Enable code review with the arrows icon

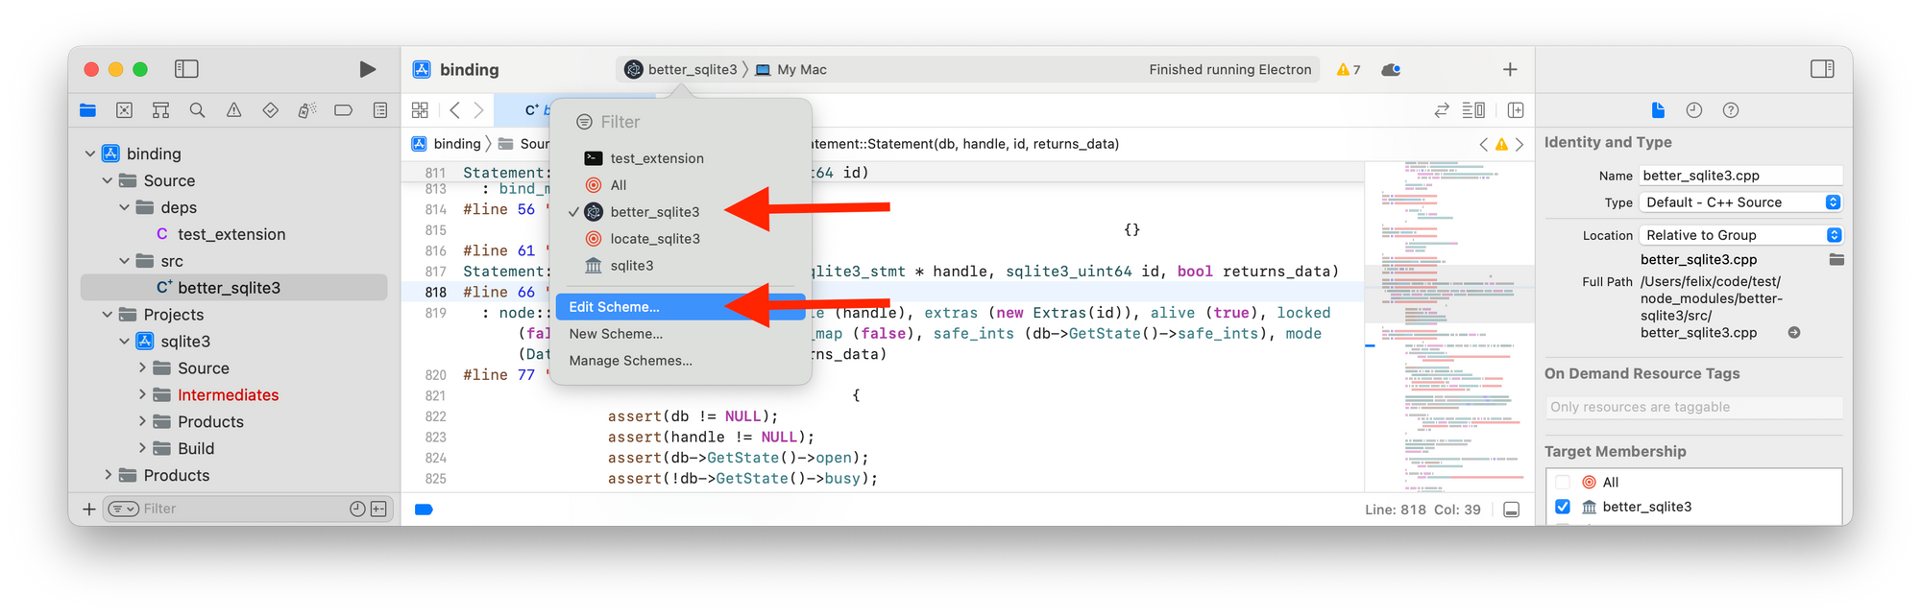1442,110
